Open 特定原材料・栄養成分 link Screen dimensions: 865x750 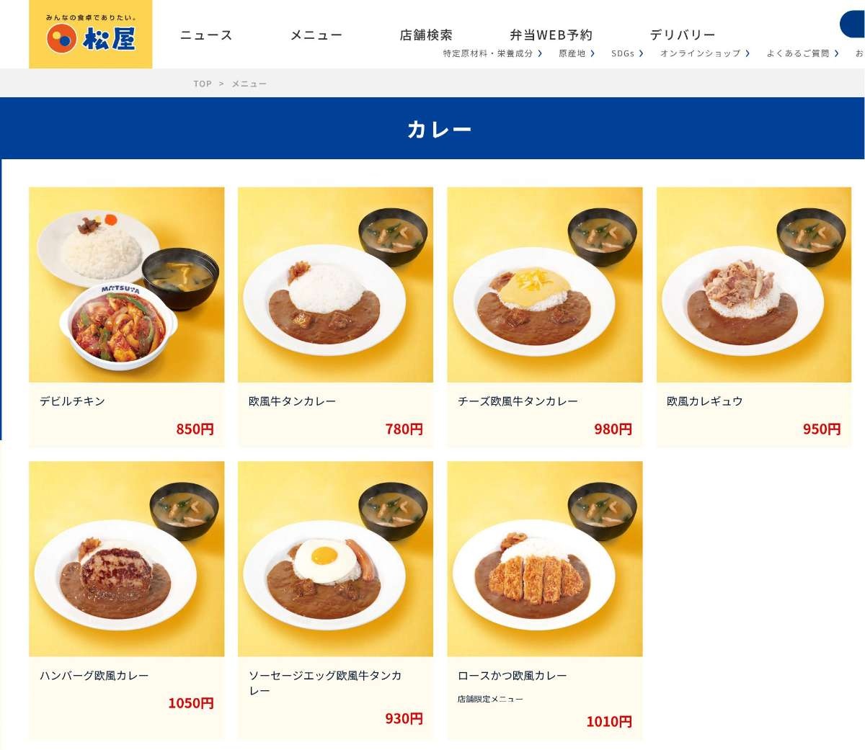pyautogui.click(x=492, y=53)
